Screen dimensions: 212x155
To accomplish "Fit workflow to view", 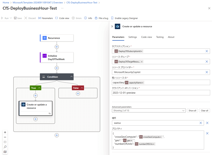I will pos(5,142).
